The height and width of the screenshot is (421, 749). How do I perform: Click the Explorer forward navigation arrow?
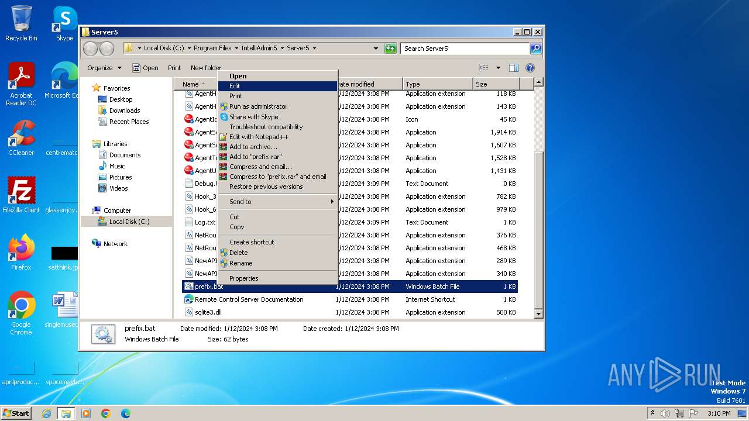coord(106,49)
